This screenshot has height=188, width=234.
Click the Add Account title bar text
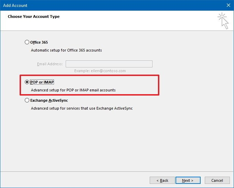(x=15, y=5)
